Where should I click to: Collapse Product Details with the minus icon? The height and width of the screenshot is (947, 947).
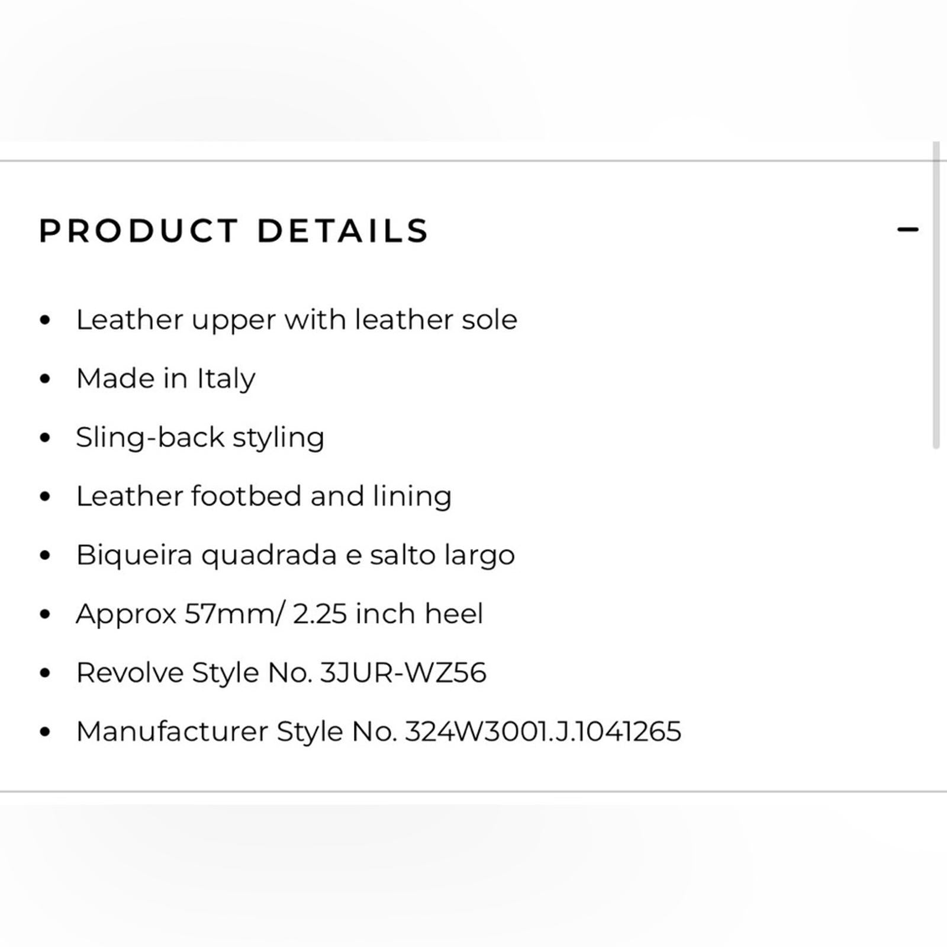point(907,230)
